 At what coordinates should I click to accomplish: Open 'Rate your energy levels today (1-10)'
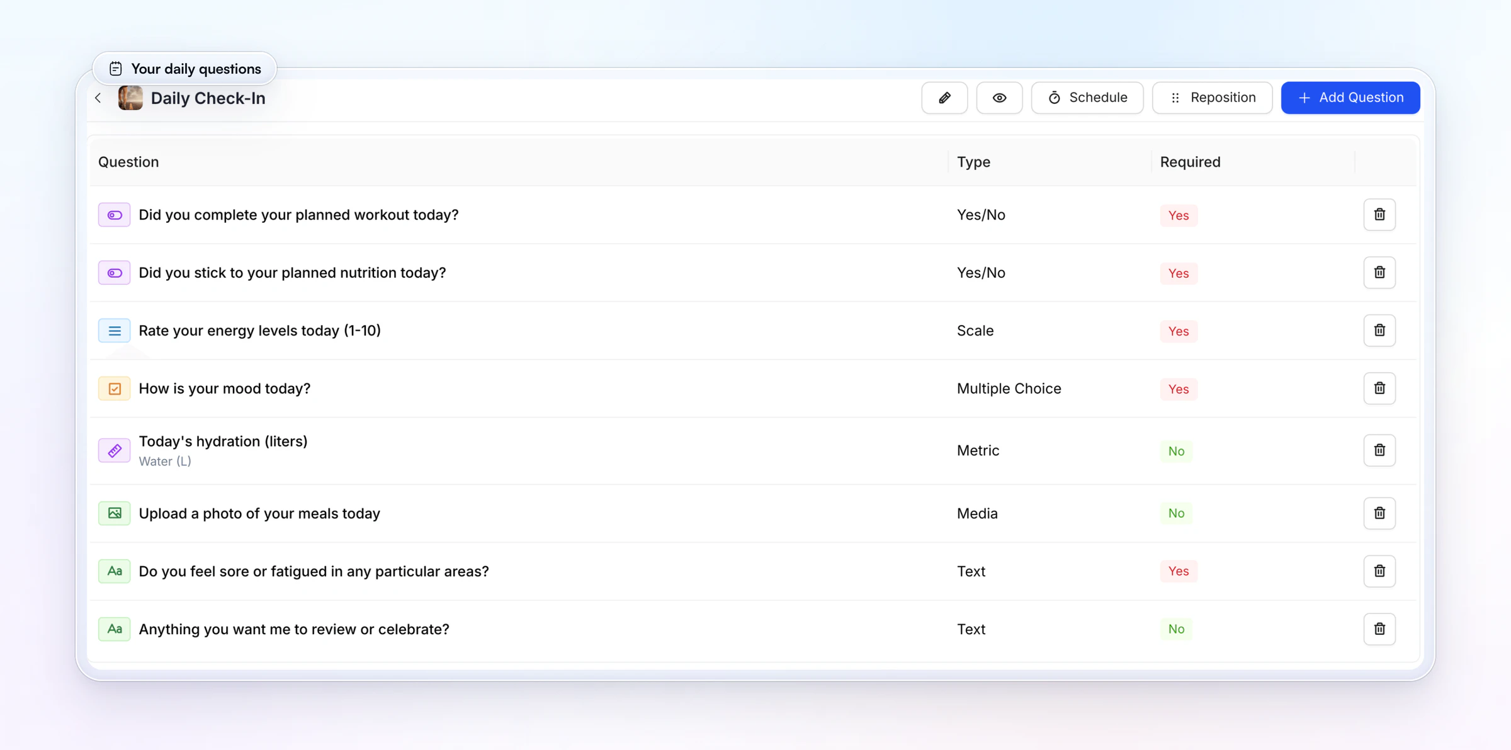click(x=259, y=331)
